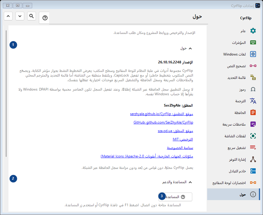Open the لغات Windows globe icon

tap(253, 54)
